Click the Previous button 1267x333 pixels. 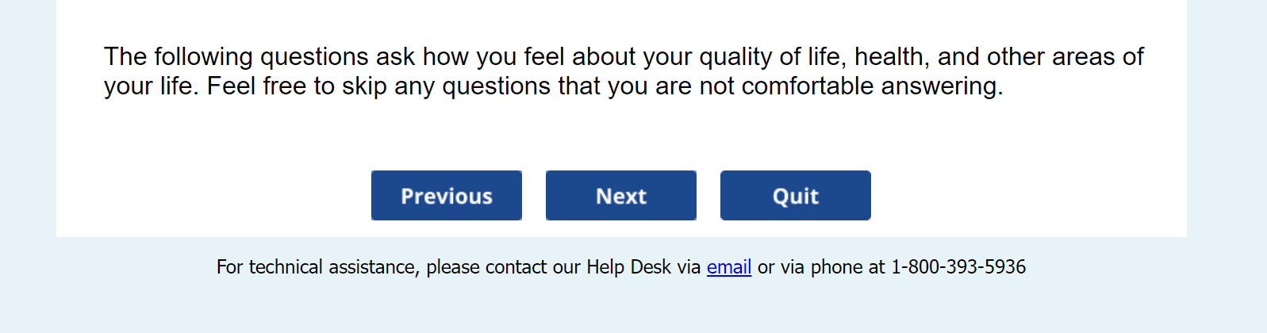[x=446, y=196]
